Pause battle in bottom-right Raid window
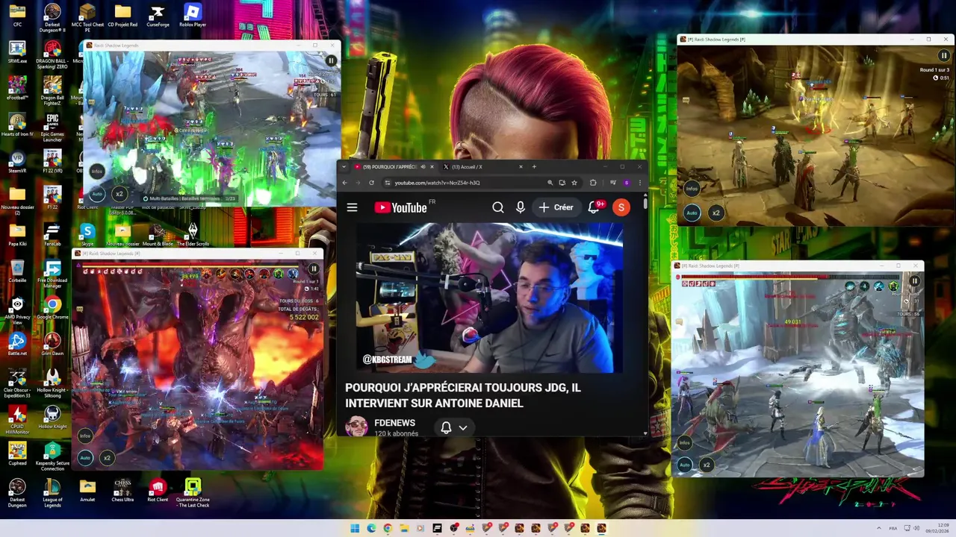This screenshot has height=537, width=956. pyautogui.click(x=914, y=281)
